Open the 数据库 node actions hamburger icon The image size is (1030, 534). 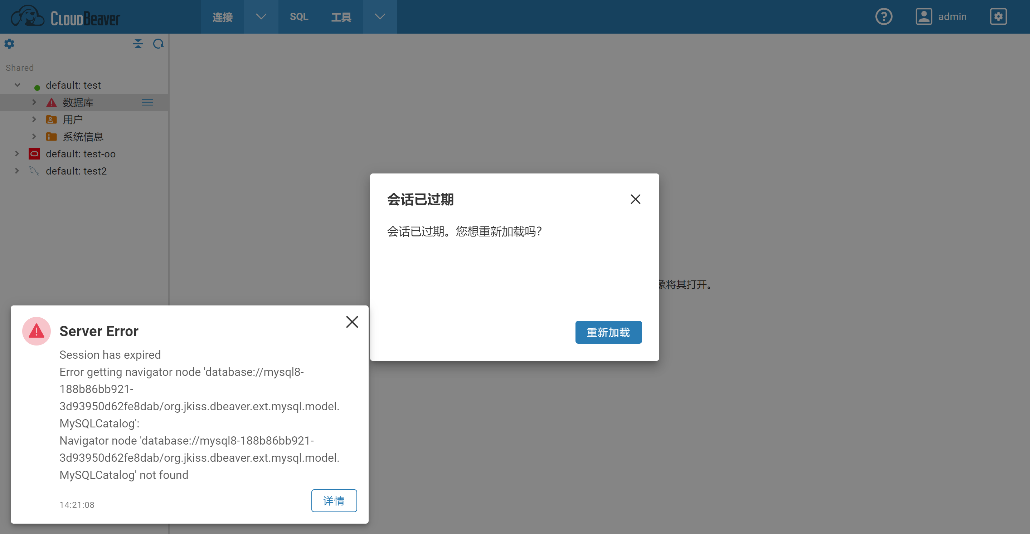[x=147, y=102]
